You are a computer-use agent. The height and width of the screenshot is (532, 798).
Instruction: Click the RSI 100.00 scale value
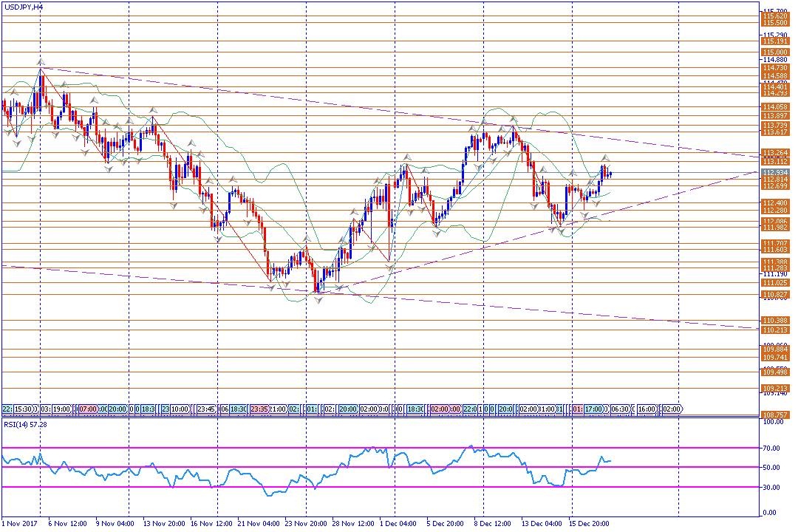pyautogui.click(x=773, y=422)
